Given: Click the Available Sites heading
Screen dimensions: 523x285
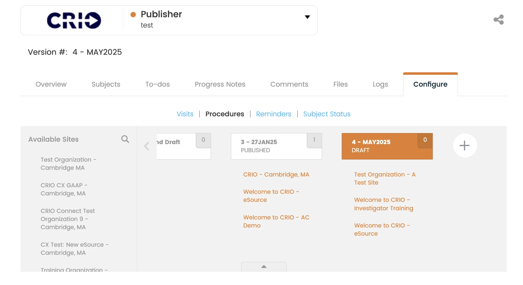Looking at the screenshot, I should tap(53, 139).
